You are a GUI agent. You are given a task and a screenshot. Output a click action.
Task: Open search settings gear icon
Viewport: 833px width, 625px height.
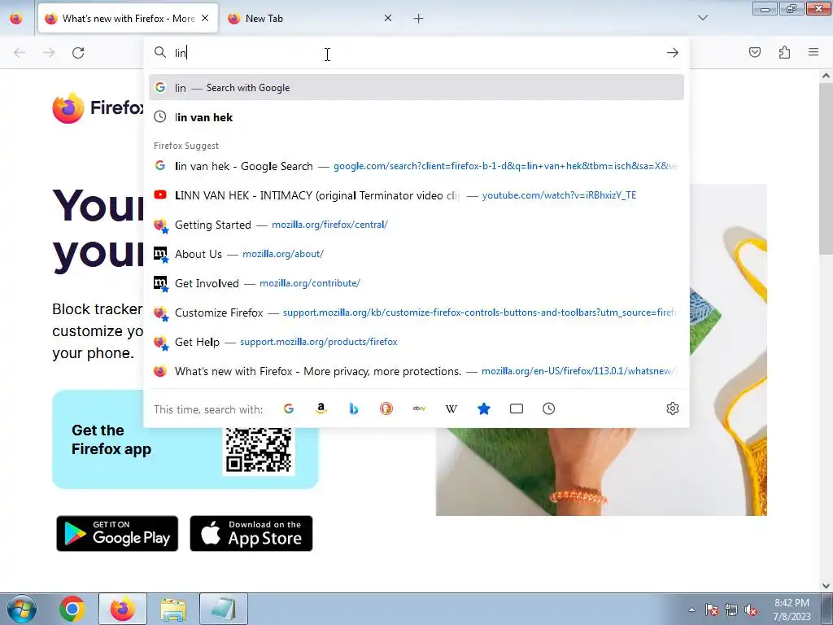point(673,409)
